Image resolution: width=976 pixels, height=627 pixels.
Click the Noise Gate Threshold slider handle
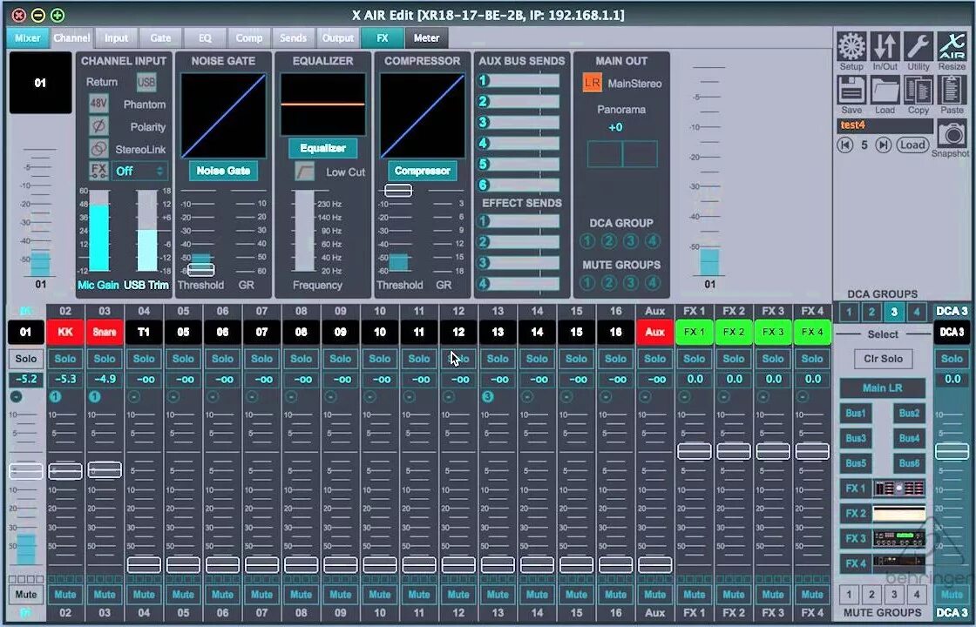pos(201,270)
